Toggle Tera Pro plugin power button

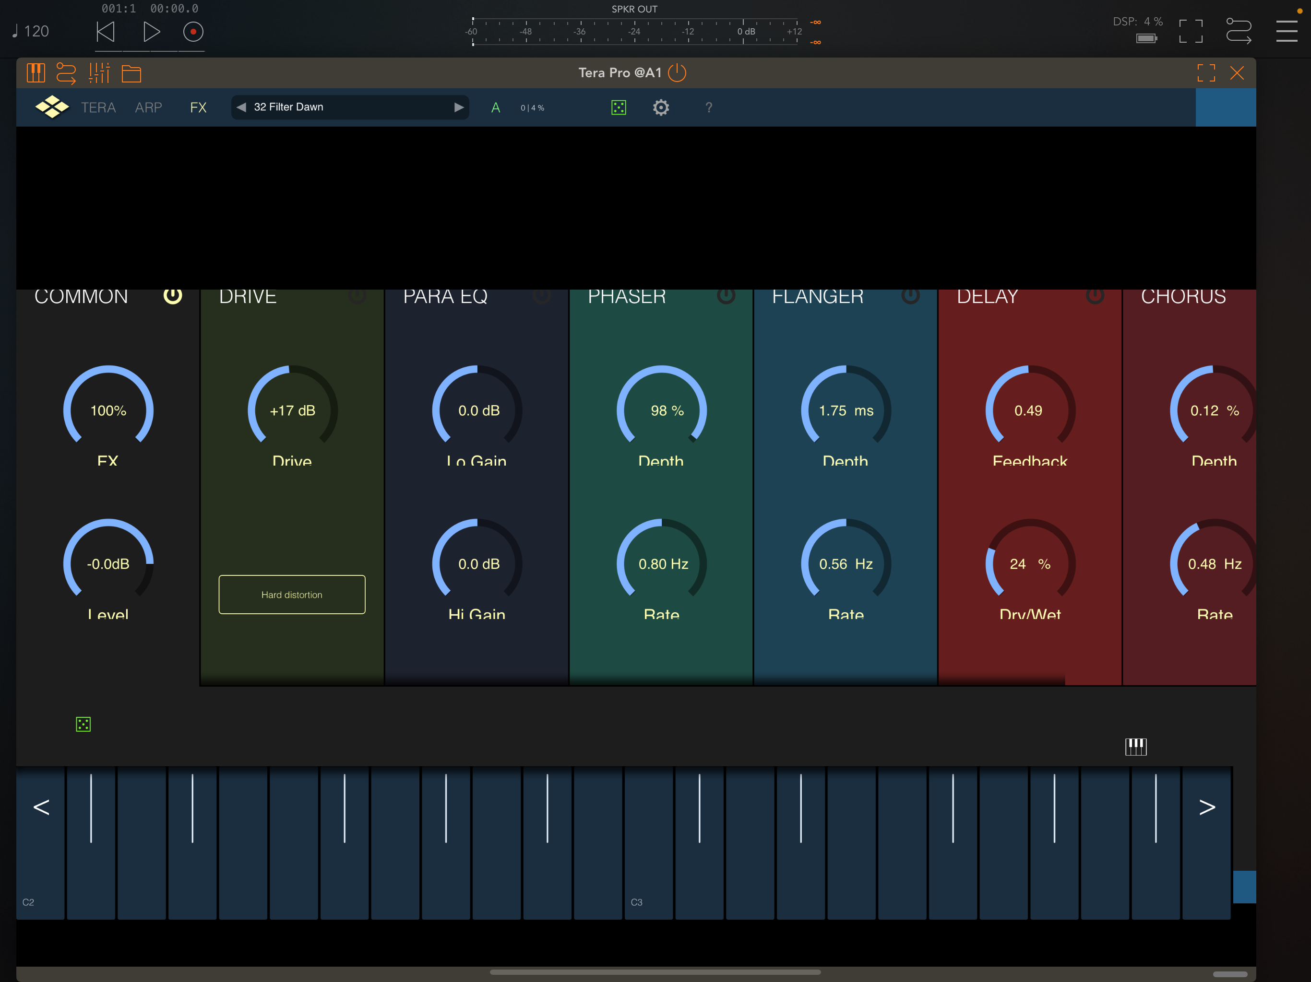pos(677,73)
